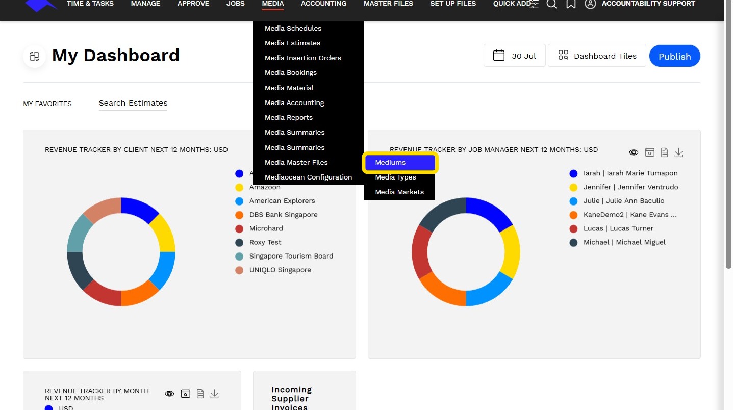Click the Publish button
This screenshot has width=733, height=410.
(x=674, y=56)
